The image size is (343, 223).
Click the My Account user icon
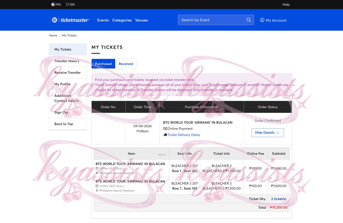262,20
